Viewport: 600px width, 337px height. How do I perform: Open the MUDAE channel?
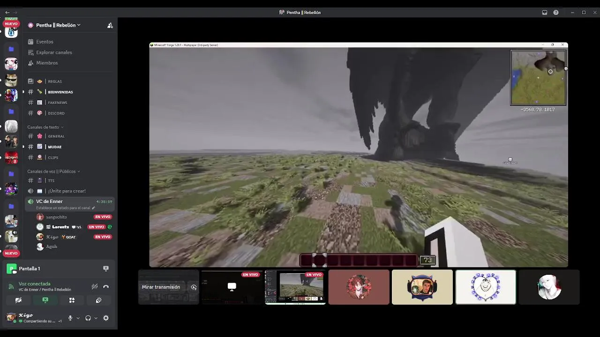pos(70,147)
